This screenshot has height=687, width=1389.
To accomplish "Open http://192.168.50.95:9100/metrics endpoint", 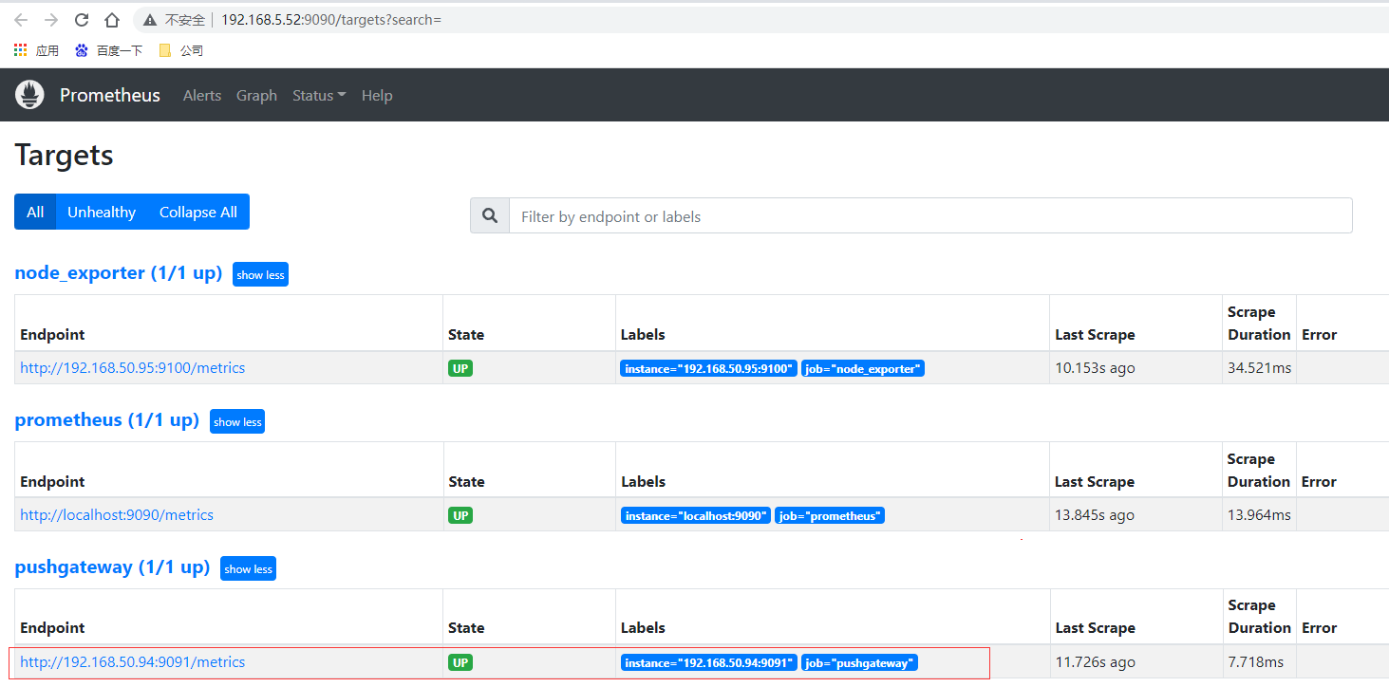I will tap(132, 368).
